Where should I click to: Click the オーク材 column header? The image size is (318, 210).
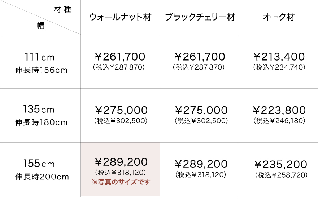pyautogui.click(x=278, y=17)
